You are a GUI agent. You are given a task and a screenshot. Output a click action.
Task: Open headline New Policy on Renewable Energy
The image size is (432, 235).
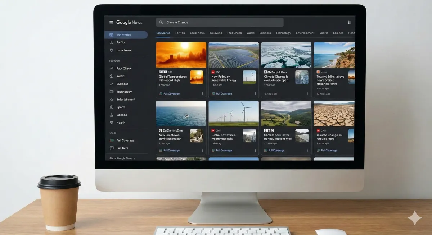[x=224, y=78]
